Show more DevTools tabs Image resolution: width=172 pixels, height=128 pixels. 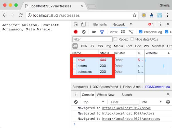pyautogui.click(x=131, y=24)
